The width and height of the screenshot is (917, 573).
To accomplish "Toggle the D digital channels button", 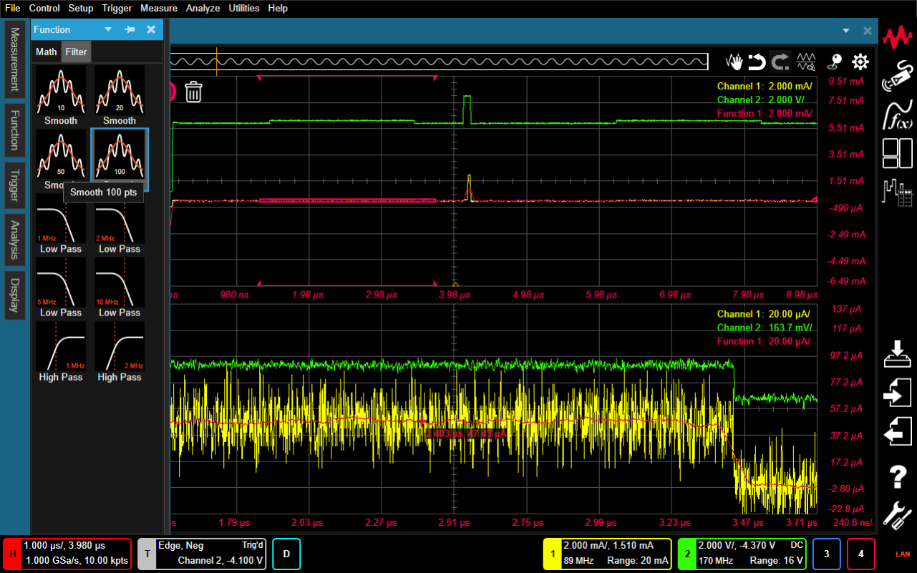I will (286, 554).
